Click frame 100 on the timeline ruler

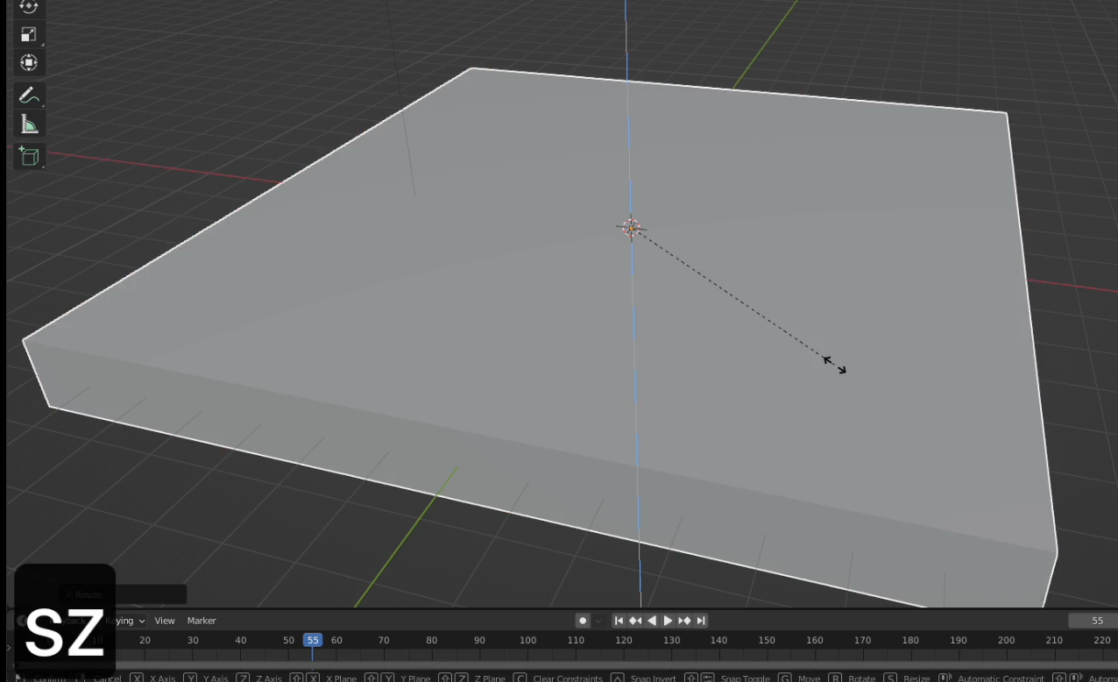[527, 640]
